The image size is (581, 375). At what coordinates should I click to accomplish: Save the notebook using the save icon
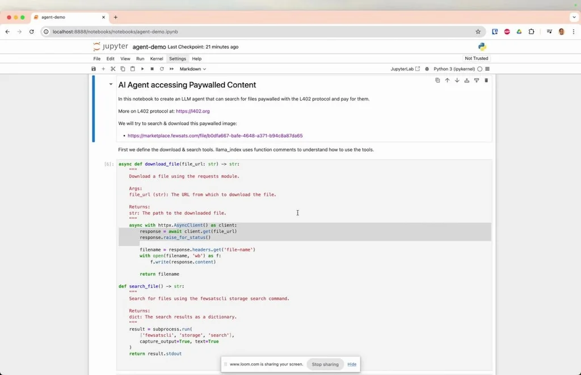click(x=93, y=69)
